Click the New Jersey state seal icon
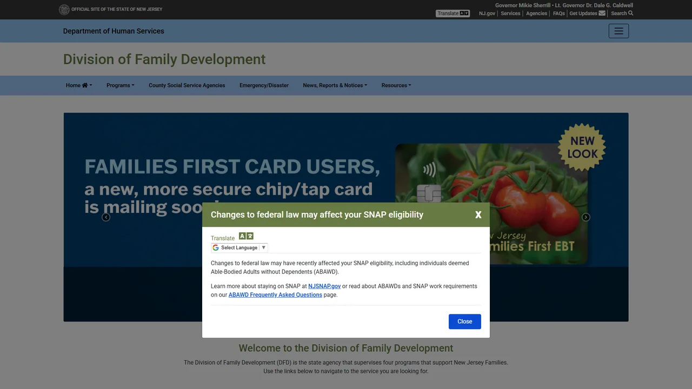Screen dimensions: 692x389 coord(64,9)
